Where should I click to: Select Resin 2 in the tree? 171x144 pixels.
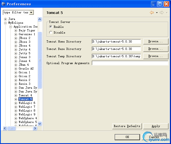(24, 80)
